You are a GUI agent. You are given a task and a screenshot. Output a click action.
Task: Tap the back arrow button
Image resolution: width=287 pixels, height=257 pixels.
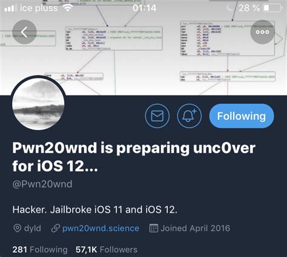pyautogui.click(x=24, y=32)
